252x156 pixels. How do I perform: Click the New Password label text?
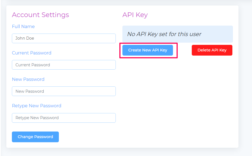click(x=28, y=79)
